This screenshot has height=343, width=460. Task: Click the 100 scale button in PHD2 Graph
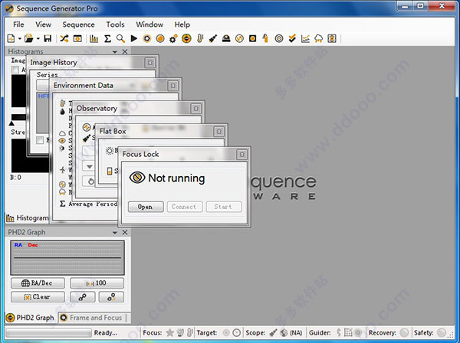(97, 283)
